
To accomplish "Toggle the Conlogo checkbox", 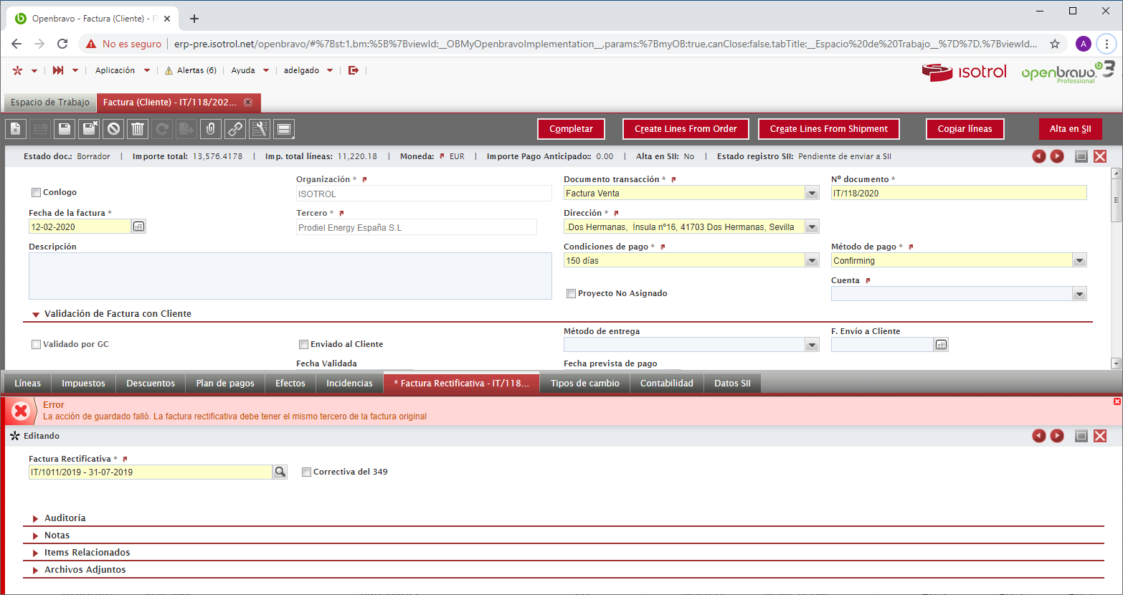I will click(x=36, y=192).
